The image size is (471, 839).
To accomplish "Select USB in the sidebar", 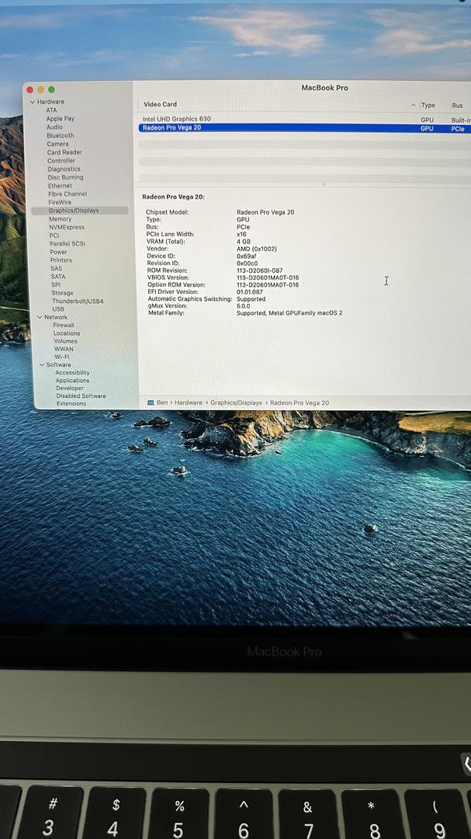I will click(x=58, y=309).
